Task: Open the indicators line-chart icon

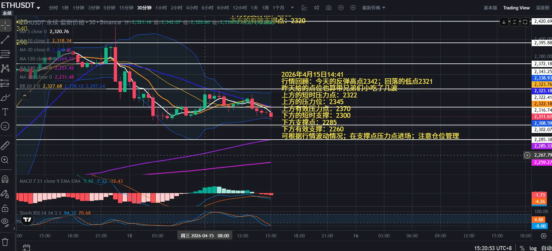Action: point(304,8)
